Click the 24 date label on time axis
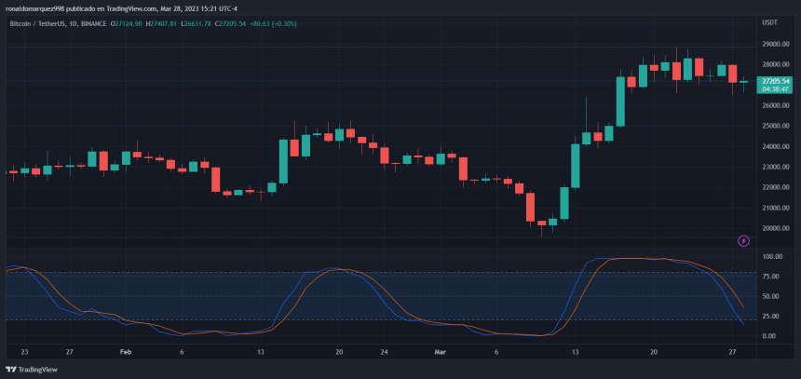Viewport: 801px width, 379px height. [385, 352]
